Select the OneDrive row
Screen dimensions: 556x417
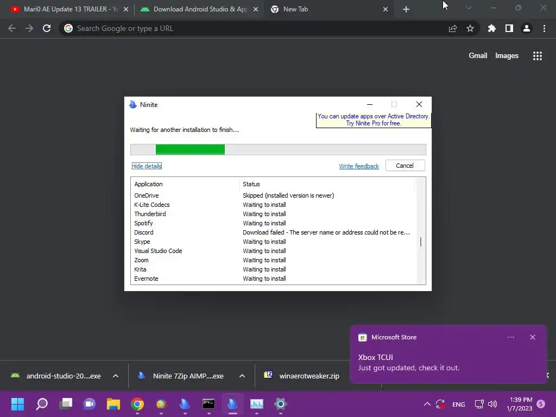click(x=273, y=195)
